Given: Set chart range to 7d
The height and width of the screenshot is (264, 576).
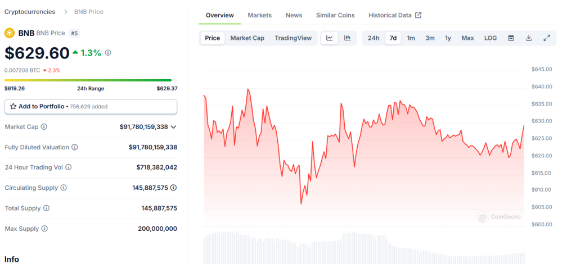Looking at the screenshot, I should coord(393,38).
